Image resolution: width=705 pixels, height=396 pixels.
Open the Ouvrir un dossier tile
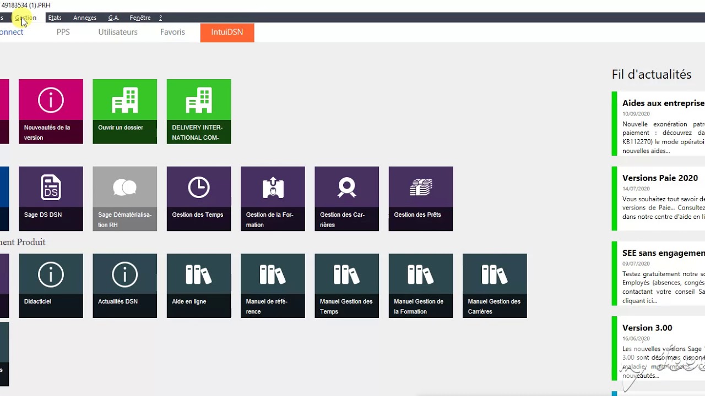tap(124, 112)
